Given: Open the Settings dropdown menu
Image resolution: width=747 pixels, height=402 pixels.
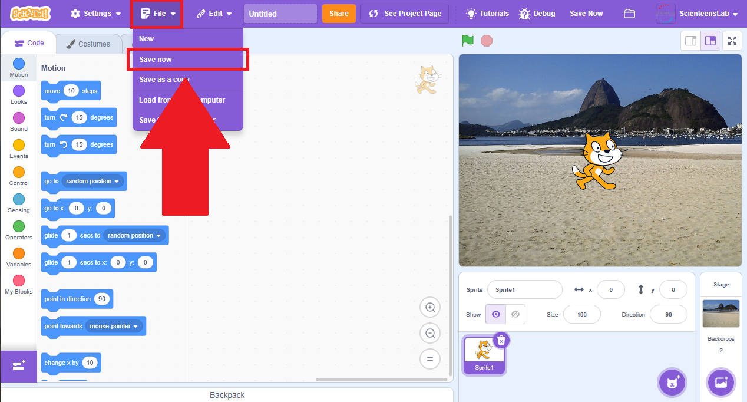Looking at the screenshot, I should click(x=95, y=14).
